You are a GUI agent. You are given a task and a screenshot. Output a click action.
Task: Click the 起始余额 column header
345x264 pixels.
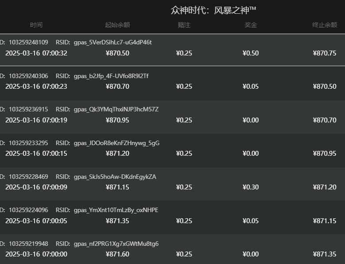[x=117, y=25]
